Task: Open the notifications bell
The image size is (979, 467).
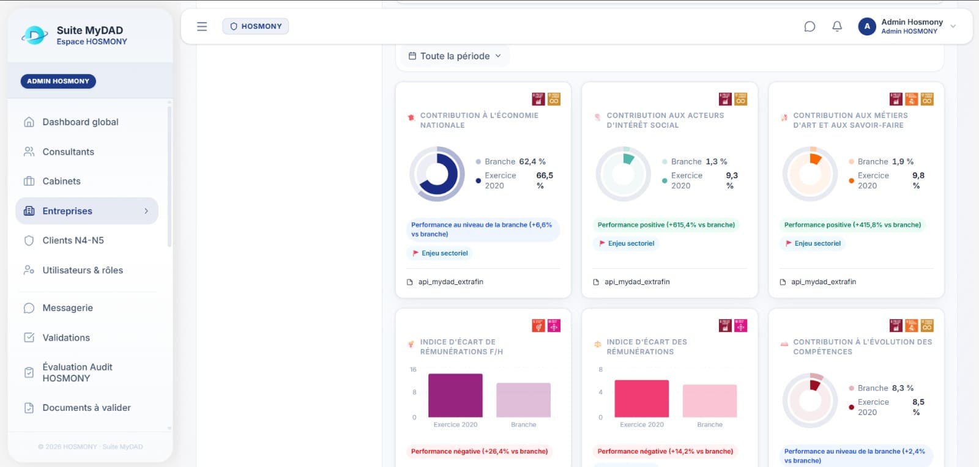Action: click(x=837, y=26)
